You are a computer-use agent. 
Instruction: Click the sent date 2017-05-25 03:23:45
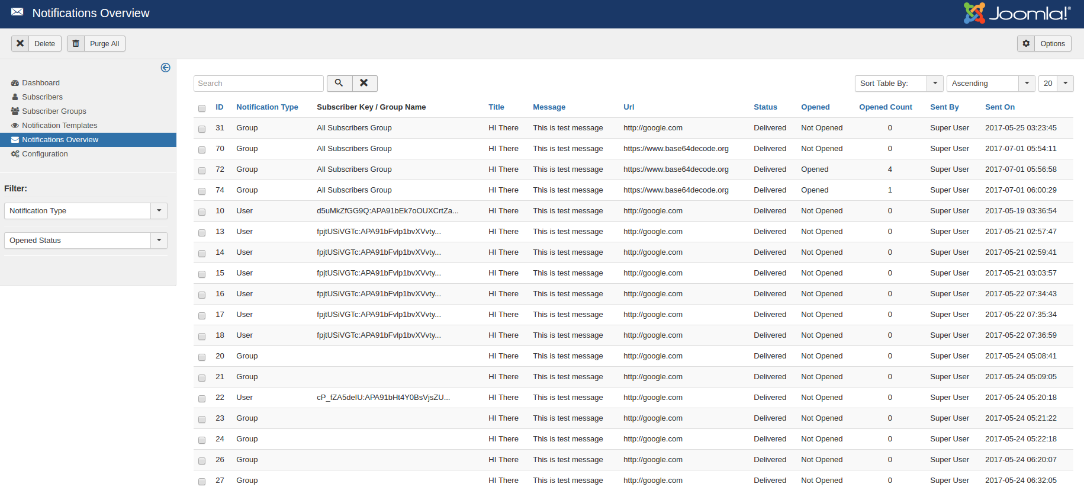click(1021, 128)
